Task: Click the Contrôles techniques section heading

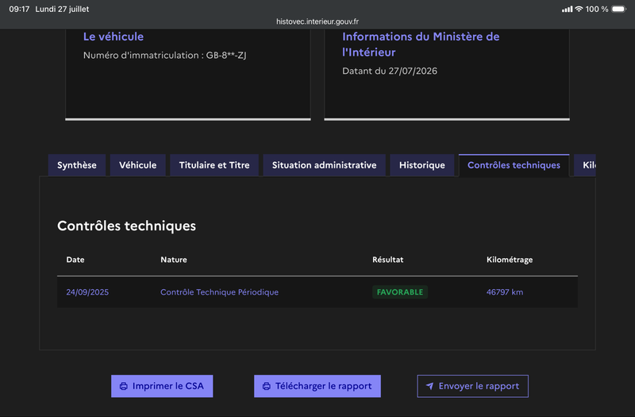Action: [126, 226]
